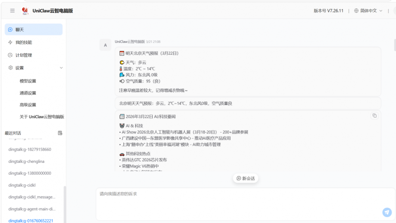Open the 简体中文 language dropdown
The width and height of the screenshot is (396, 223).
click(x=368, y=11)
